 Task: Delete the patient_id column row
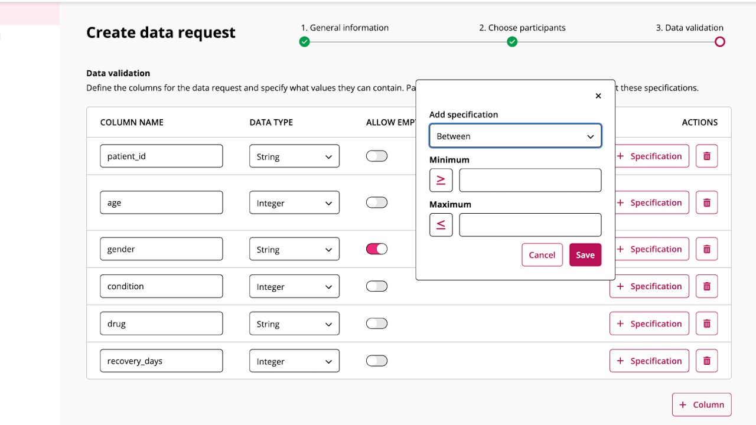pos(706,156)
